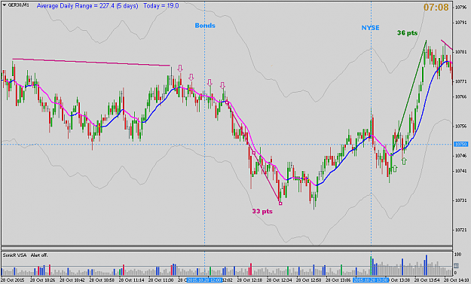Click price axis value 10731

point(460,200)
